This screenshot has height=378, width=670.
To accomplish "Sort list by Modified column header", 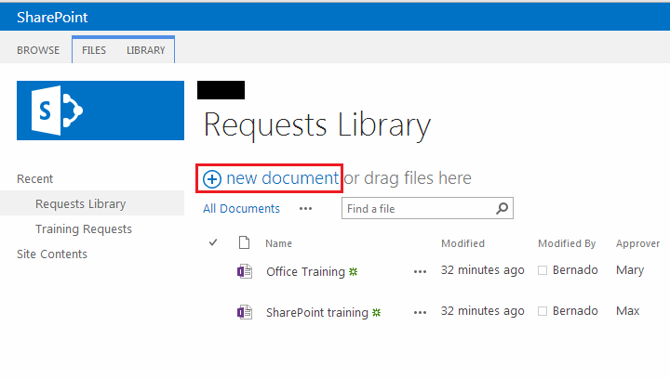I will 462,243.
